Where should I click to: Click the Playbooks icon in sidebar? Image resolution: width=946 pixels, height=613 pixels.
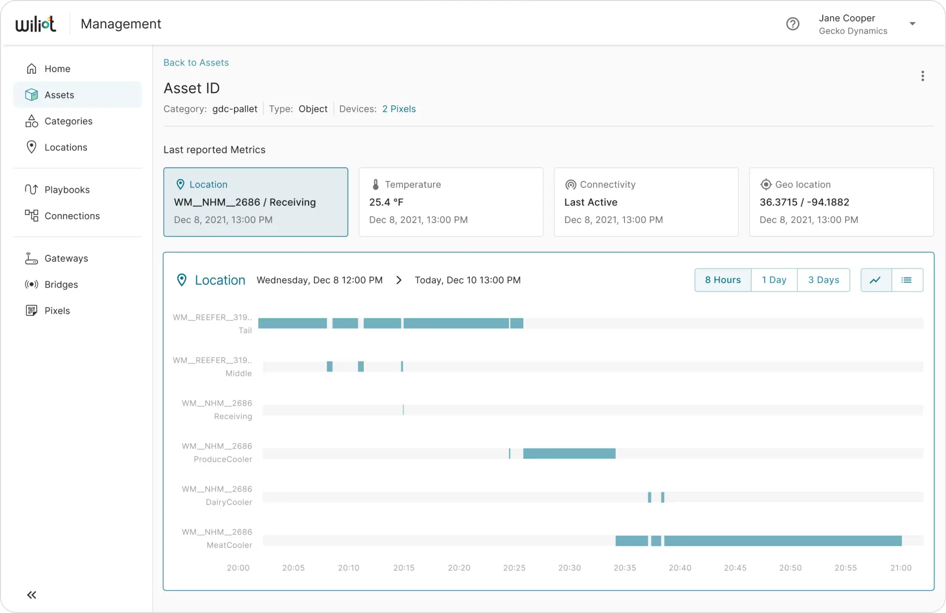click(x=31, y=190)
